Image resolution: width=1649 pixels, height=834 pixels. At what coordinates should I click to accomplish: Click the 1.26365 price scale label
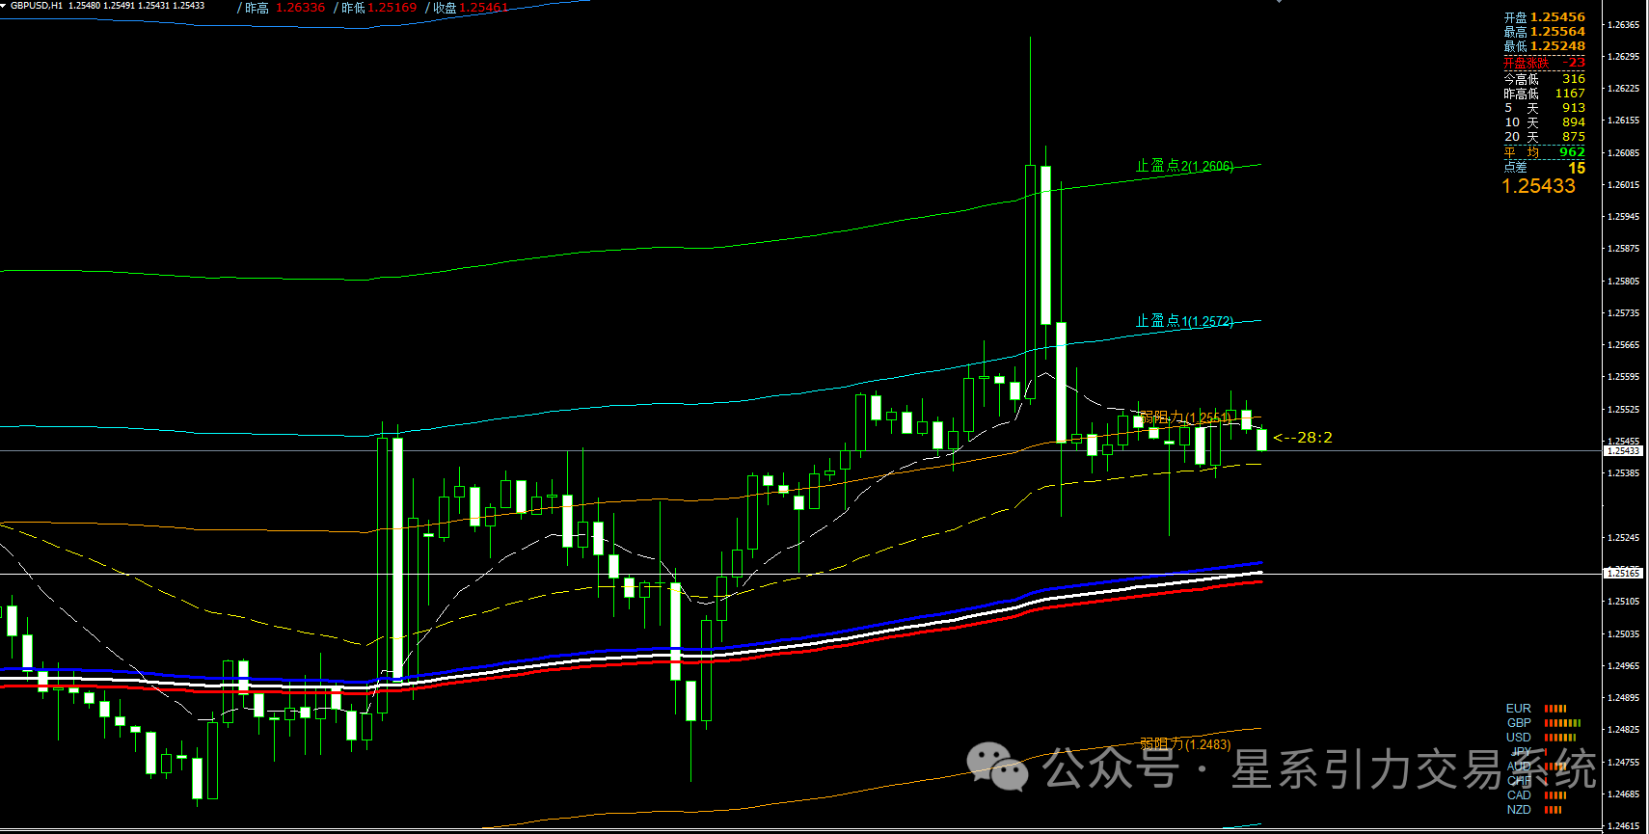[x=1623, y=25]
